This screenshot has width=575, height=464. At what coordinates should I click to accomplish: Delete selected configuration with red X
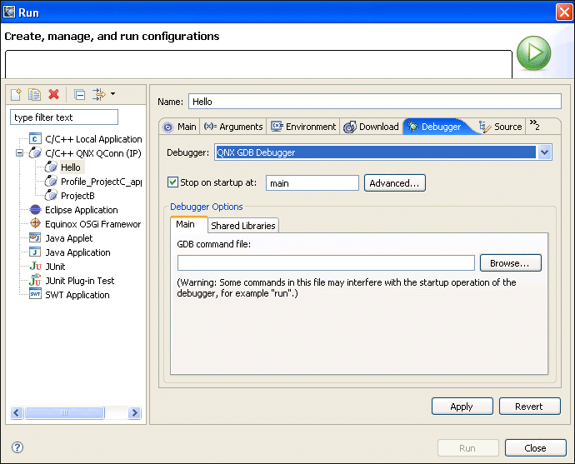54,95
